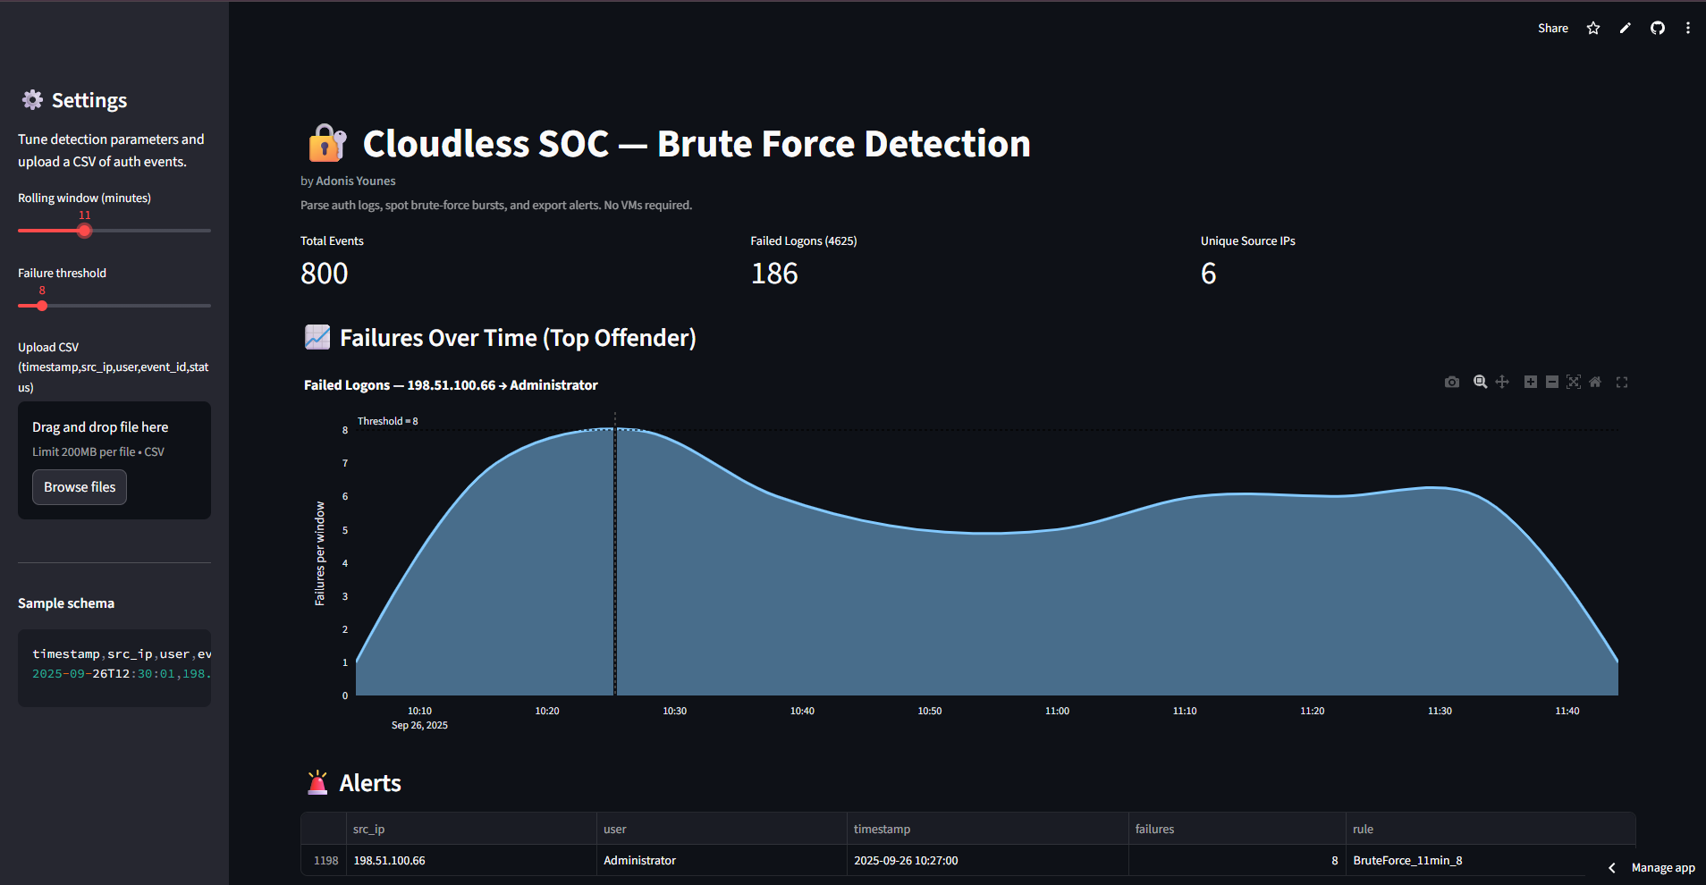The height and width of the screenshot is (885, 1706).
Task: Click the pencil edit icon
Action: [1626, 29]
